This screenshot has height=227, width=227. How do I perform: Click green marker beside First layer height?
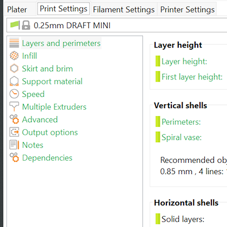(x=158, y=76)
